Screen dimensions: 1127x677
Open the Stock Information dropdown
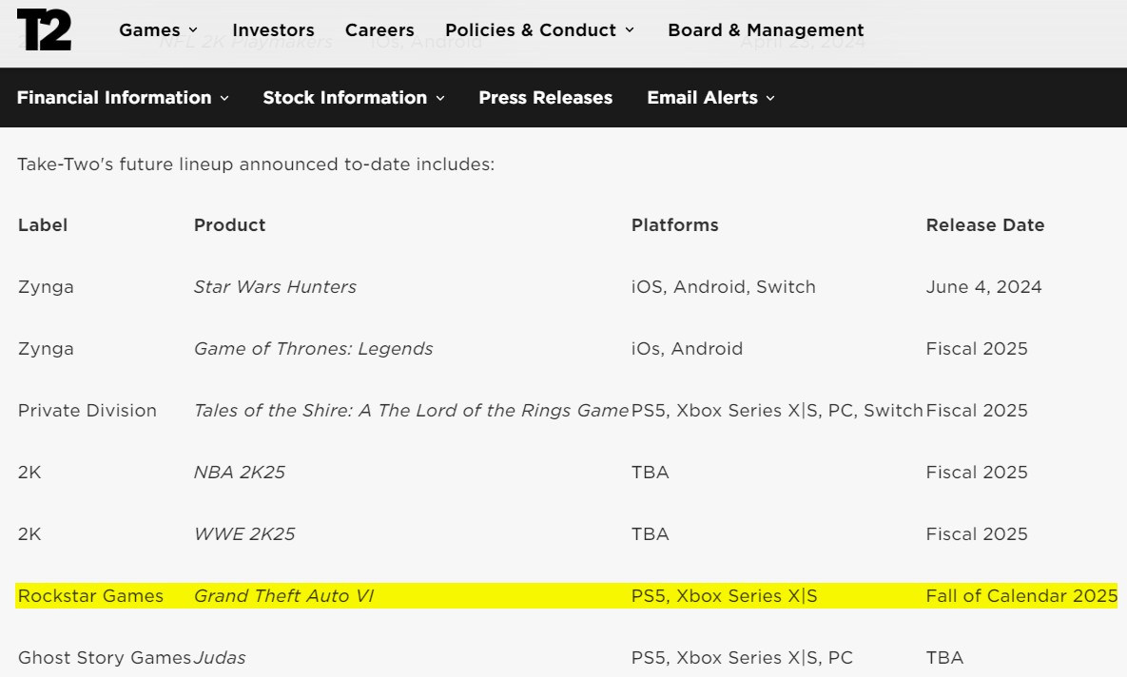(354, 98)
